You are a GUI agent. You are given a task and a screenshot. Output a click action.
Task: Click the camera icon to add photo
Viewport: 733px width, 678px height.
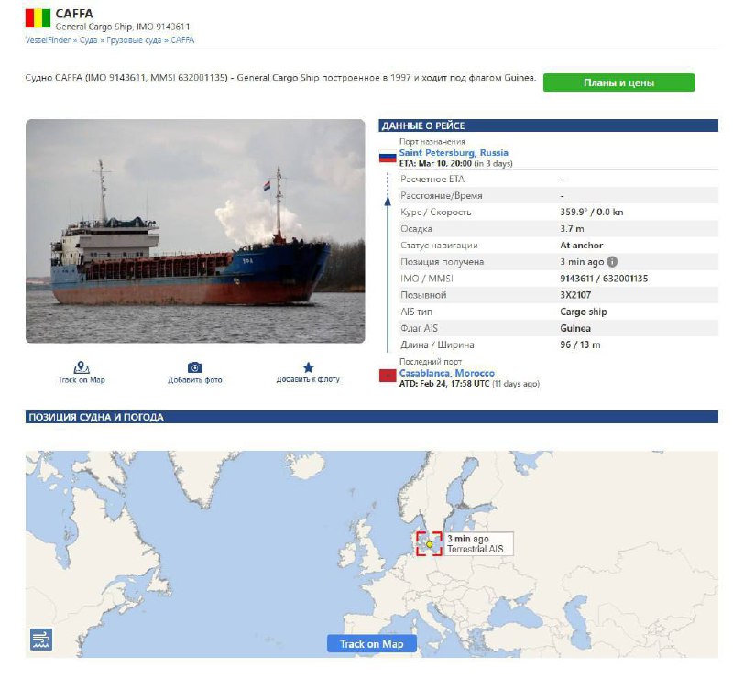[x=194, y=367]
